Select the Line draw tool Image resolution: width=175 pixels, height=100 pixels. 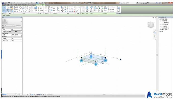(x=20, y=7)
